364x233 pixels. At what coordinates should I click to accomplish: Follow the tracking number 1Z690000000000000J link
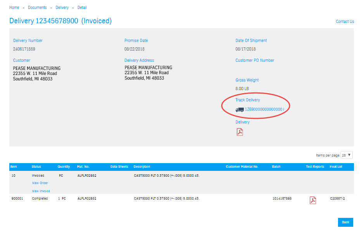[x=266, y=110]
